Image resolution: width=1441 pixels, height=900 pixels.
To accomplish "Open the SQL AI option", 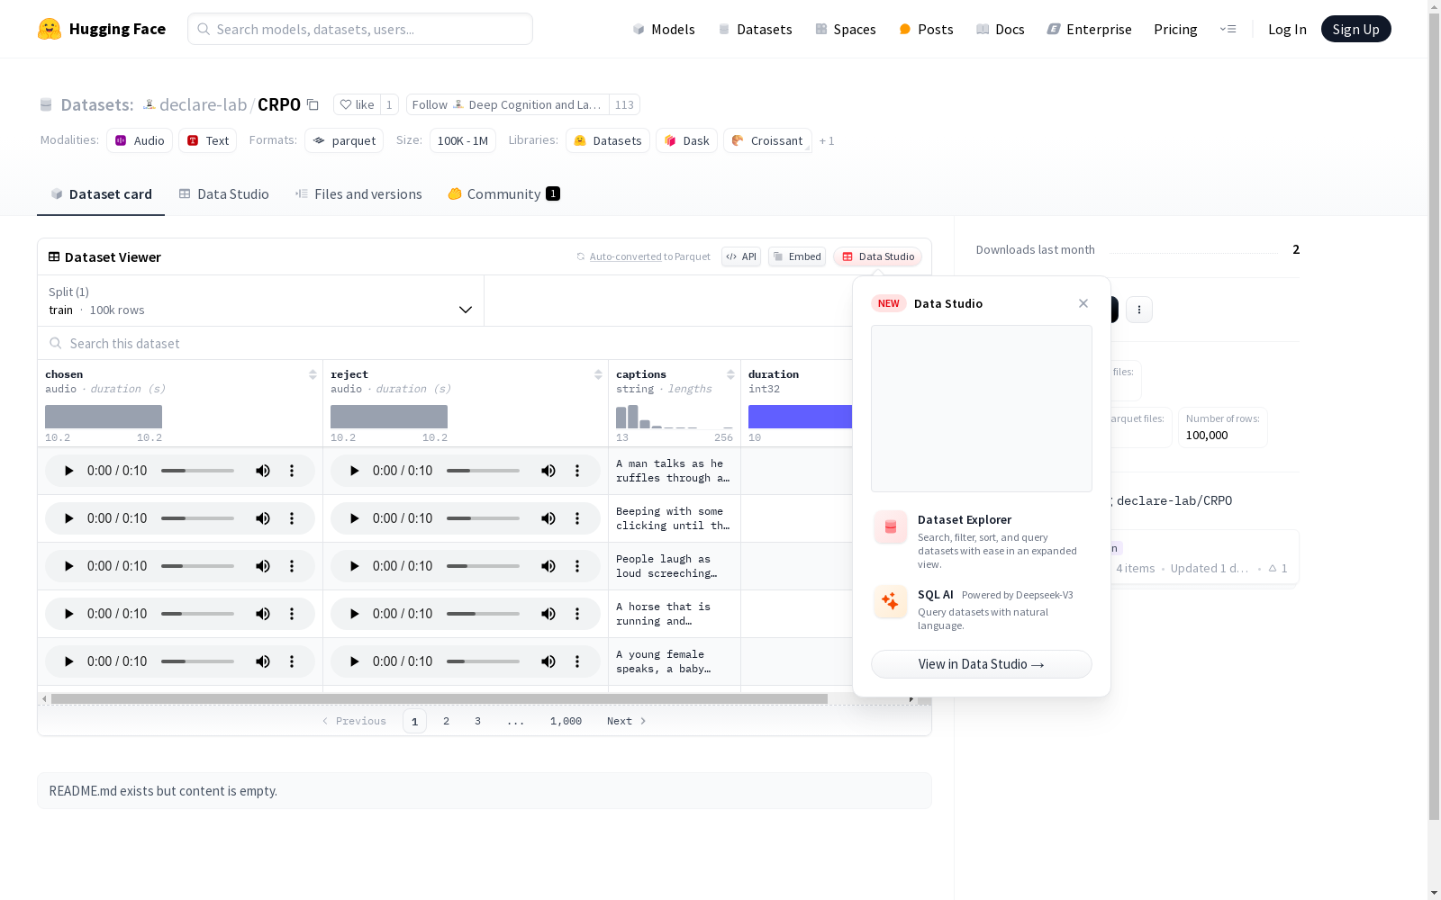I will pos(982,609).
